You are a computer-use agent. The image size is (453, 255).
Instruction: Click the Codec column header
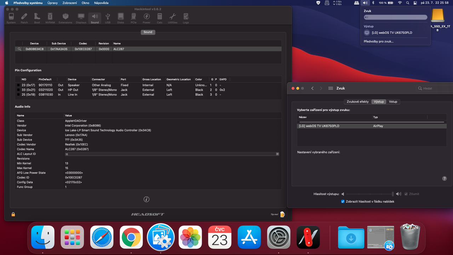coord(83,44)
